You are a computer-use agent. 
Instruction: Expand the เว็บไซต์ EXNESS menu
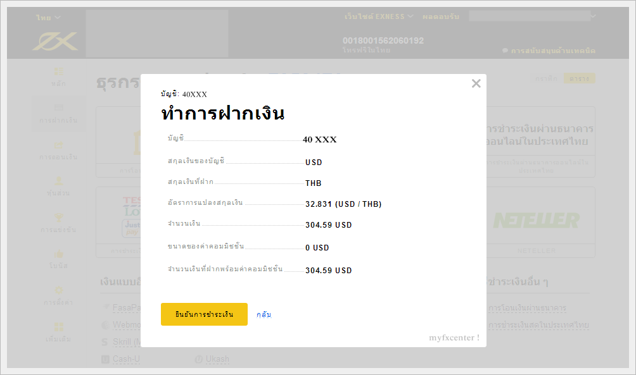pyautogui.click(x=379, y=16)
